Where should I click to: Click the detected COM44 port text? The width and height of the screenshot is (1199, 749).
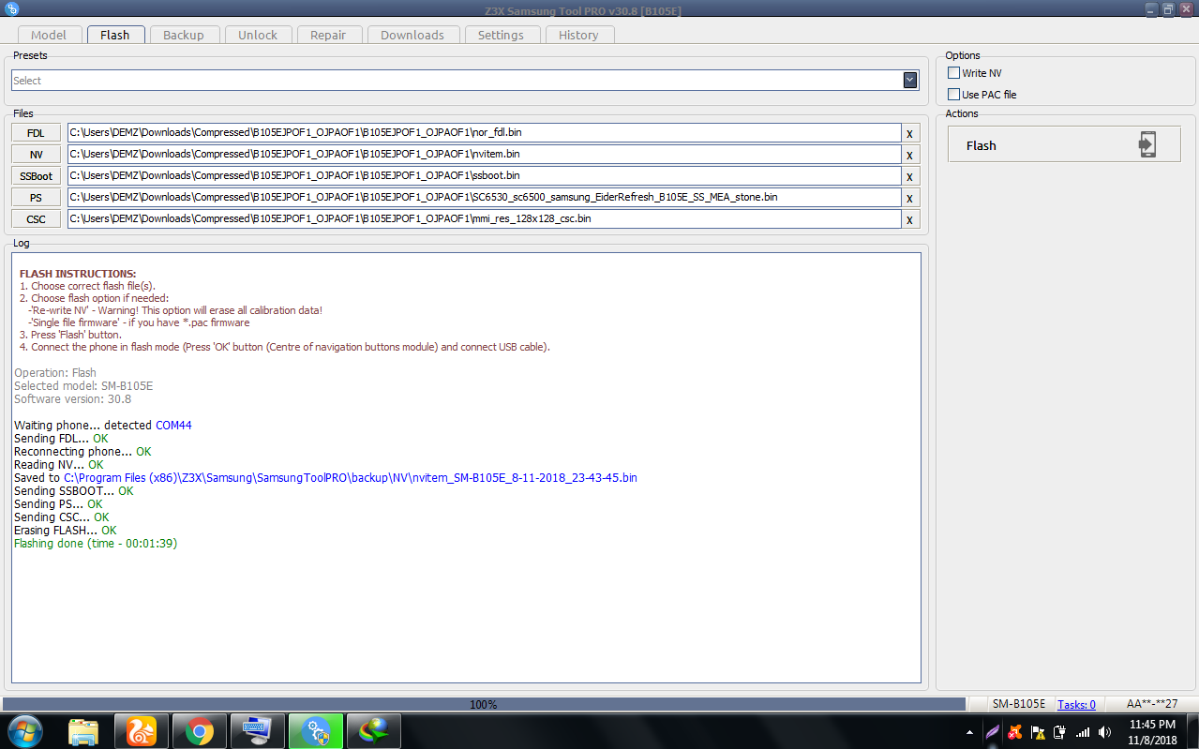(173, 426)
